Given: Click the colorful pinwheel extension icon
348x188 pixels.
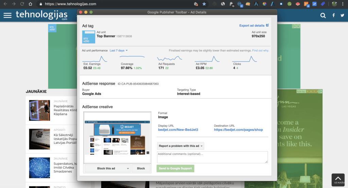Looking at the screenshot, I should (x=264, y=4).
